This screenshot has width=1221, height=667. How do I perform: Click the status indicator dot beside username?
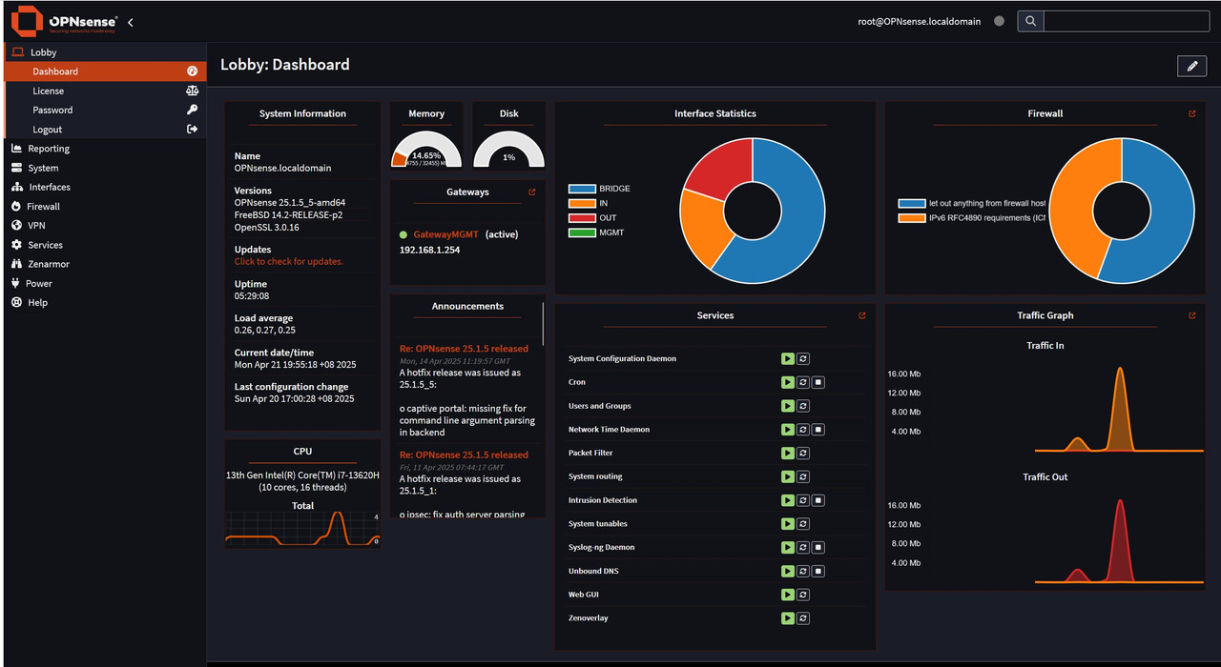coord(999,21)
